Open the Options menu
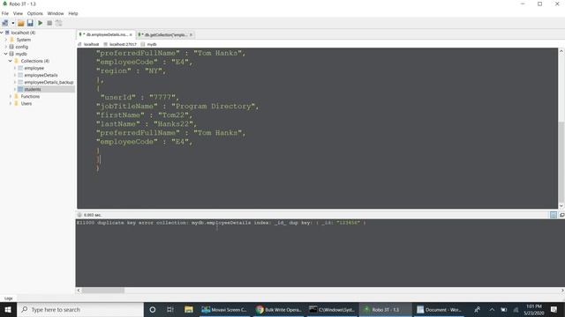This screenshot has height=317, width=565. (35, 13)
